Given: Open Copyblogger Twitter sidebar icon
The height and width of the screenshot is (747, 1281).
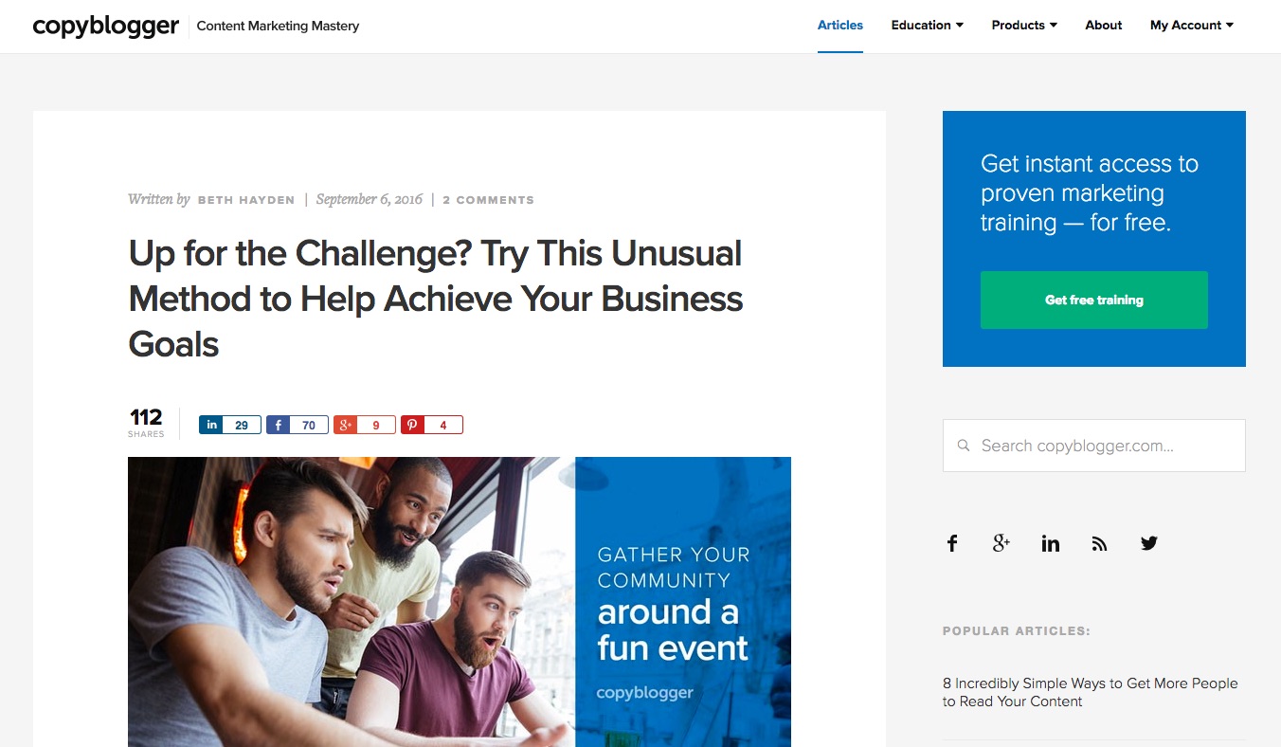Looking at the screenshot, I should 1149,543.
